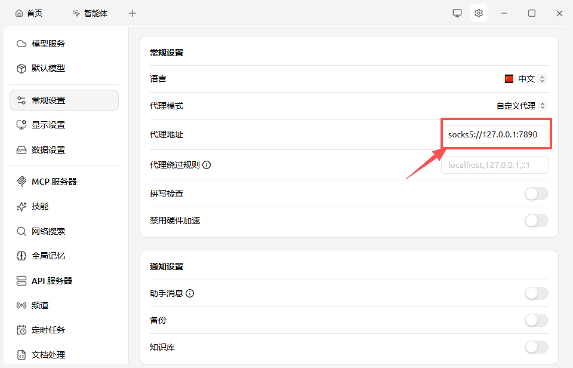
Task: Enable 禁用硬件加速 switch
Action: [x=537, y=220]
